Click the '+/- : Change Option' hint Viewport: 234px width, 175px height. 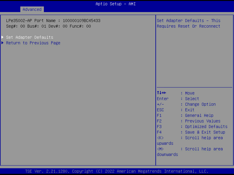[186, 104]
